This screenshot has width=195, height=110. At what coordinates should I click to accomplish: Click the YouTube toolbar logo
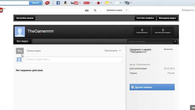(x=74, y=3)
